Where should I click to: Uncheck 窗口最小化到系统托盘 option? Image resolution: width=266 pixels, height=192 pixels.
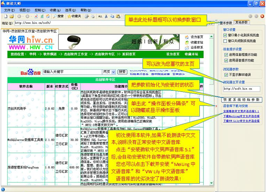[225, 35]
